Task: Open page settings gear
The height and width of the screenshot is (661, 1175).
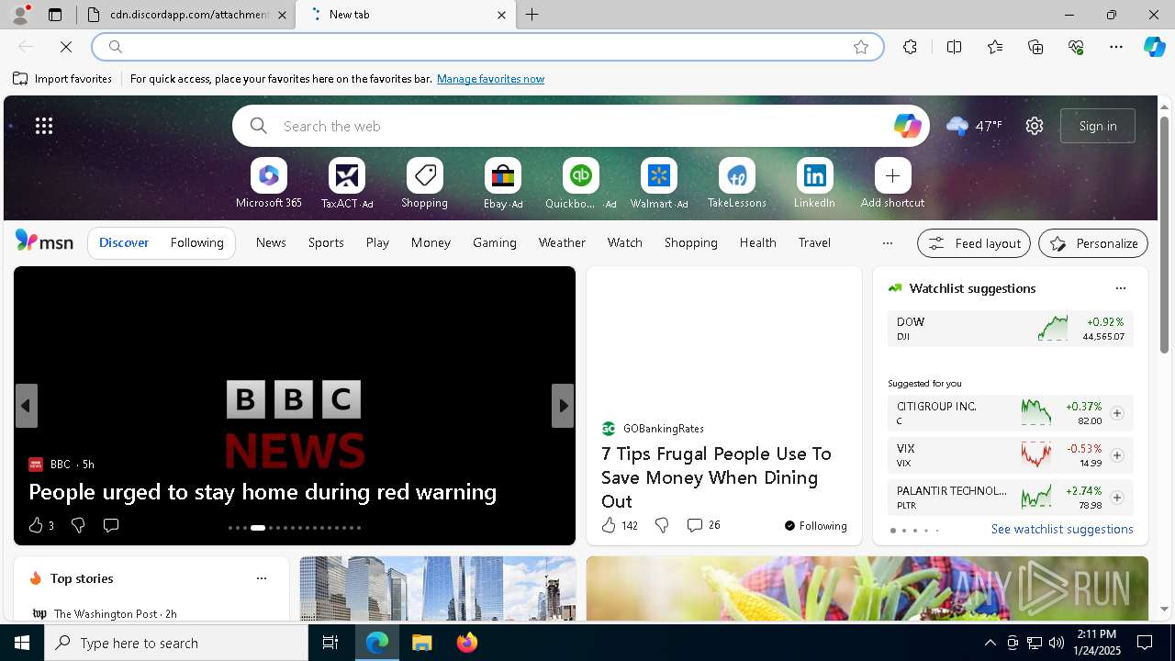Action: [x=1035, y=126]
